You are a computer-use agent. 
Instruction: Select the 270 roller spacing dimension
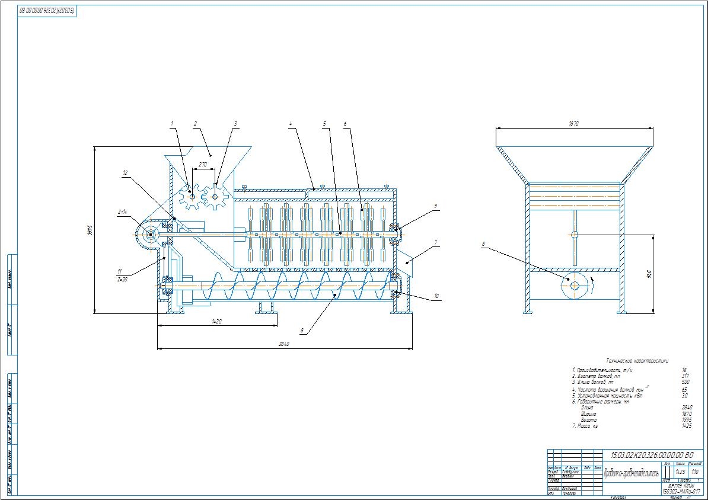(203, 165)
